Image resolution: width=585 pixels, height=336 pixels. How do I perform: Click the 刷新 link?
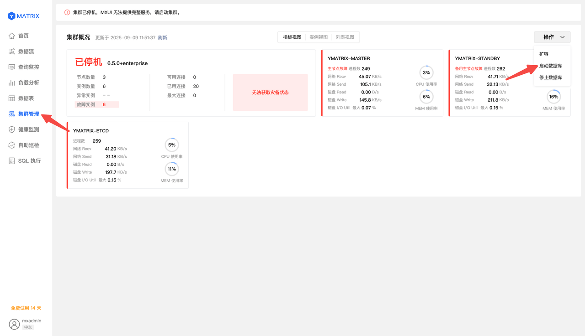point(163,38)
